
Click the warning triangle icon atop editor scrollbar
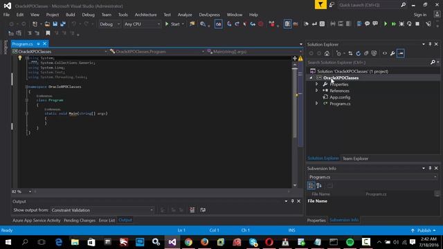[300, 58]
